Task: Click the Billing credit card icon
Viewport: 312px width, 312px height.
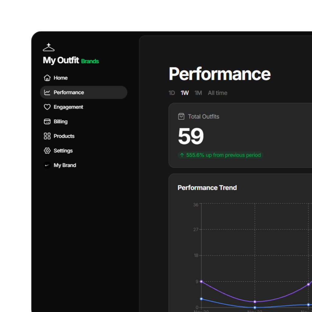Action: (47, 122)
